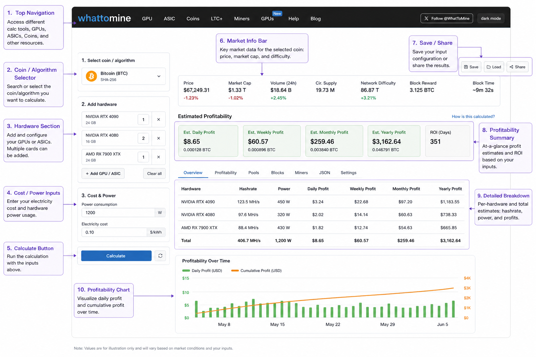
Task: Click the RTX 4090 quantity box
Action: (143, 120)
